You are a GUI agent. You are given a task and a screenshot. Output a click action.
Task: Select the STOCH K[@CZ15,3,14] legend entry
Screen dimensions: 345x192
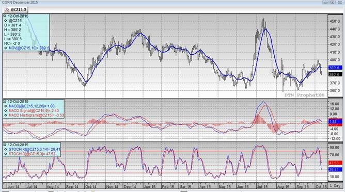pos(34,149)
